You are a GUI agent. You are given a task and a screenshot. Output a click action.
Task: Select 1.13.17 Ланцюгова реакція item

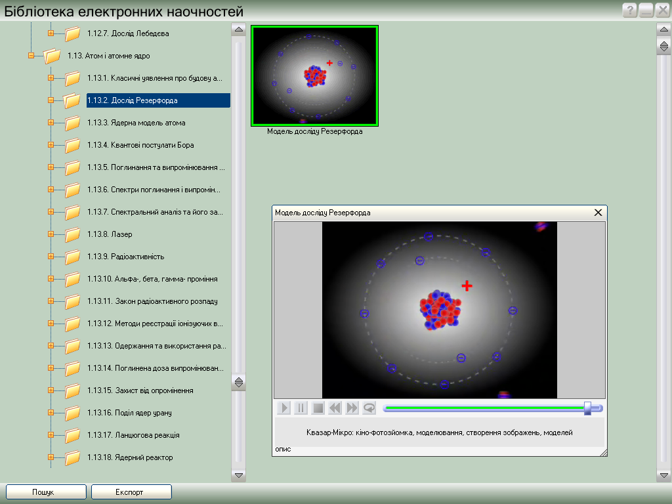coord(133,435)
